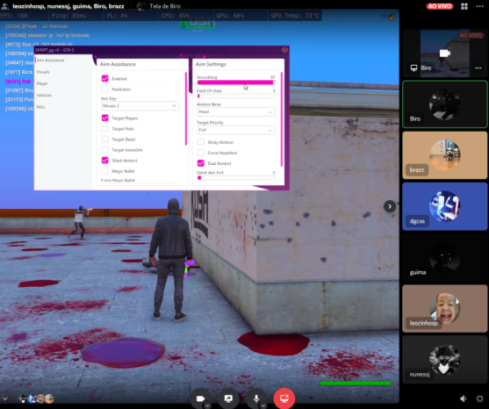Toggle the Enabled checkbox
Image resolution: width=489 pixels, height=409 pixels.
coord(104,79)
